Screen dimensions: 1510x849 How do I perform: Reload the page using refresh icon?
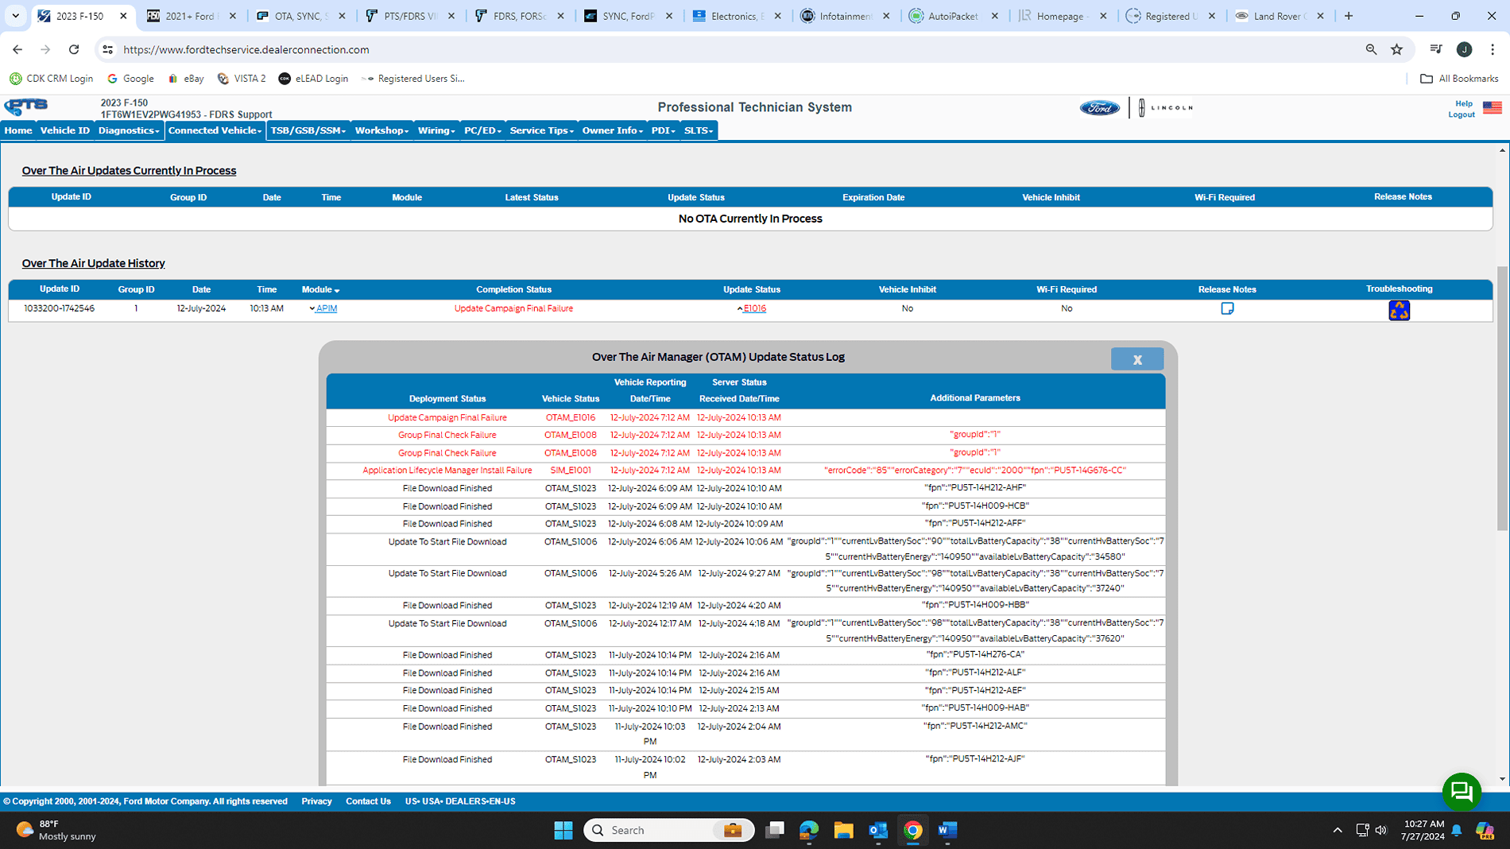coord(74,49)
